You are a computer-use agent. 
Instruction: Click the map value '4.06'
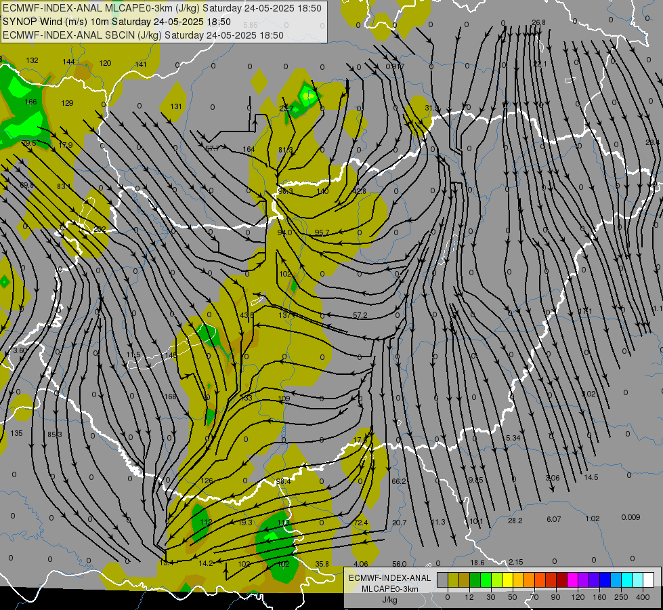[x=361, y=564]
